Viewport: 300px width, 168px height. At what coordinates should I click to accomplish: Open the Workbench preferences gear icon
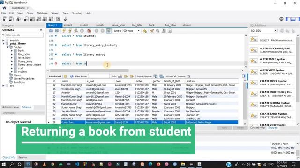[x=281, y=19]
